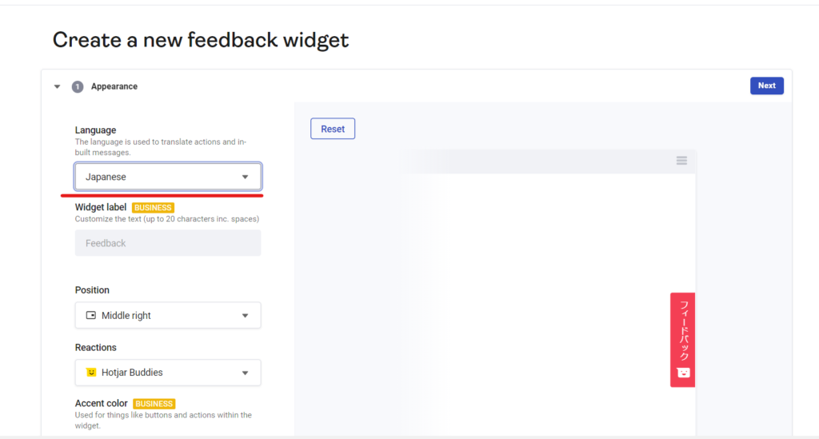Click the Reactions dropdown arrow

(246, 373)
